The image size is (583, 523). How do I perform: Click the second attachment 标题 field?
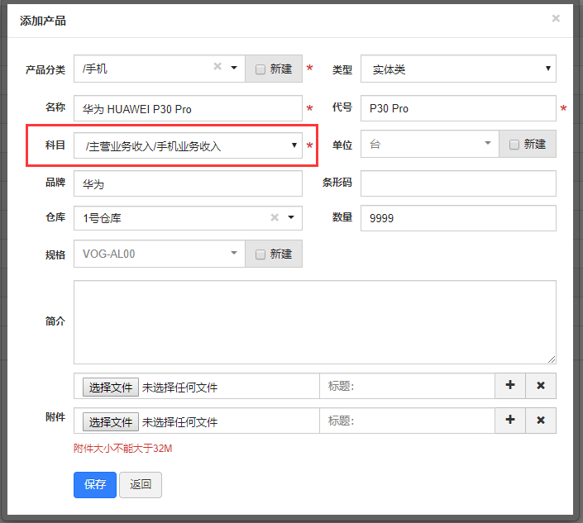[x=407, y=421]
